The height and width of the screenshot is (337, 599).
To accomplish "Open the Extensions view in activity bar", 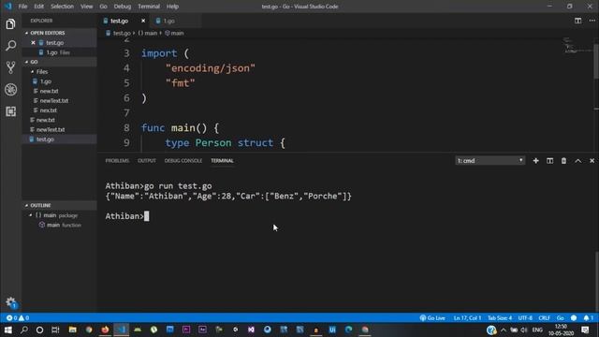I will pos(10,111).
